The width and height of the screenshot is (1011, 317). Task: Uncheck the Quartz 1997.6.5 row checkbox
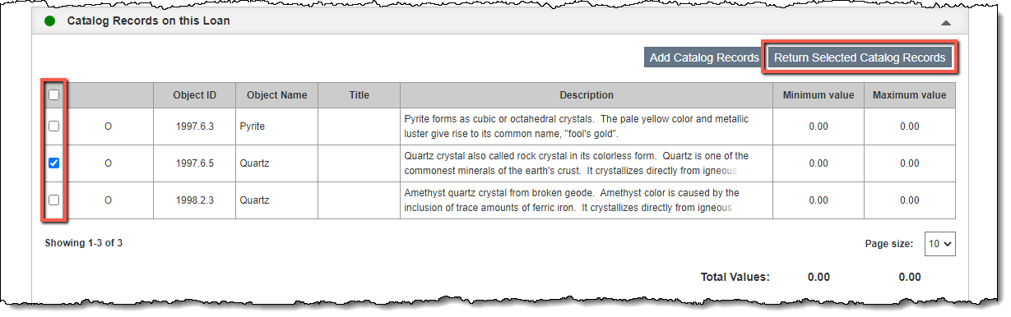(x=53, y=163)
